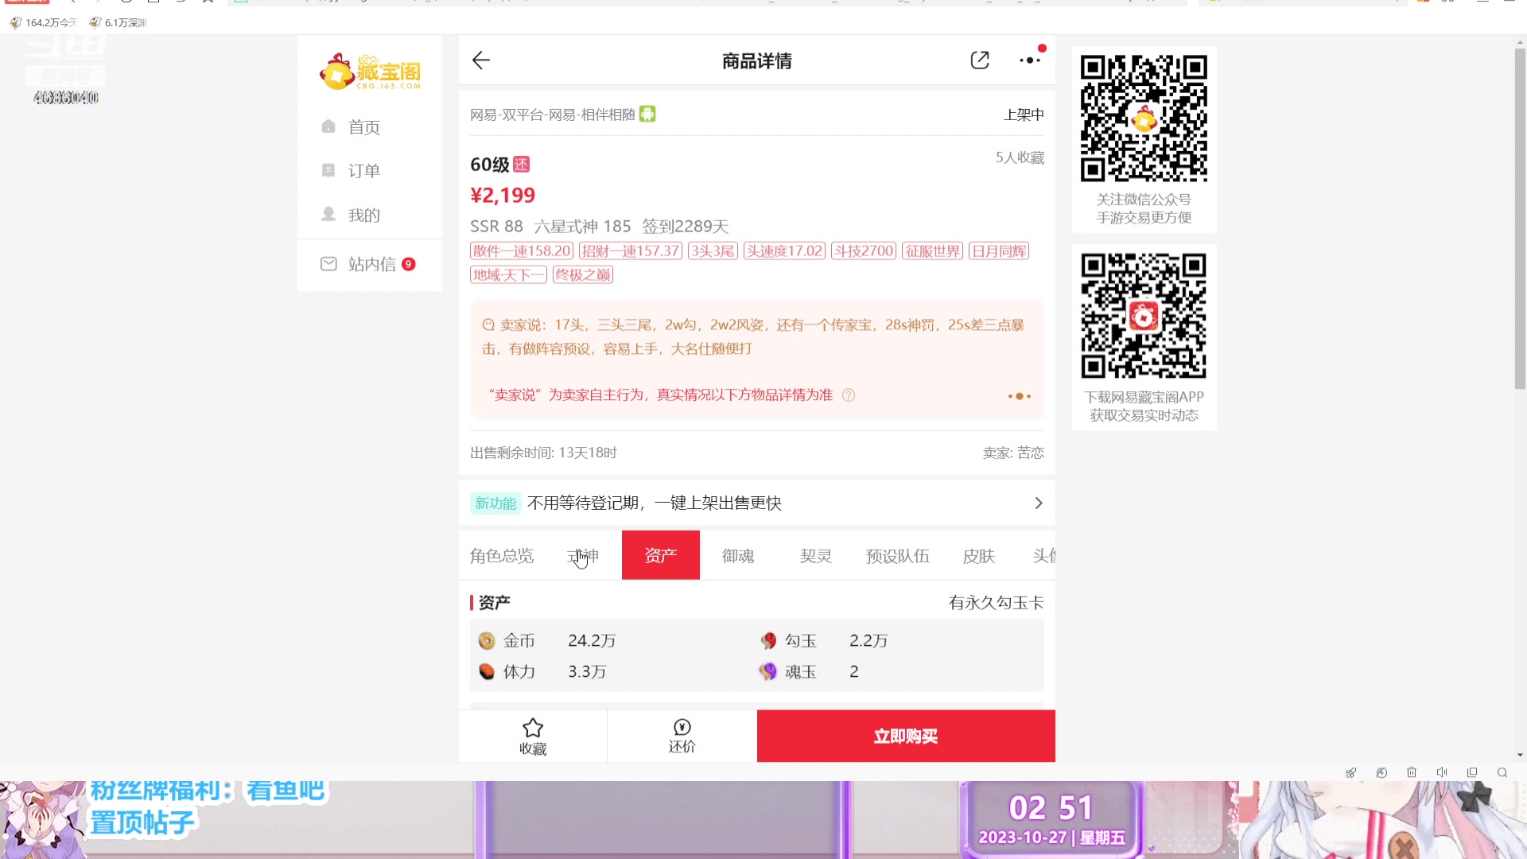Click the question mark help icon
Viewport: 1527px width, 859px height.
(849, 395)
